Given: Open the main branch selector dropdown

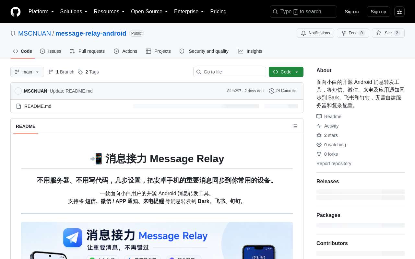Looking at the screenshot, I should pyautogui.click(x=27, y=72).
